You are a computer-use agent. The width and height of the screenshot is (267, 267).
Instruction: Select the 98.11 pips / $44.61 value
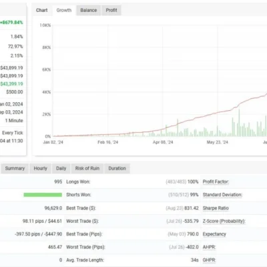tap(42, 221)
